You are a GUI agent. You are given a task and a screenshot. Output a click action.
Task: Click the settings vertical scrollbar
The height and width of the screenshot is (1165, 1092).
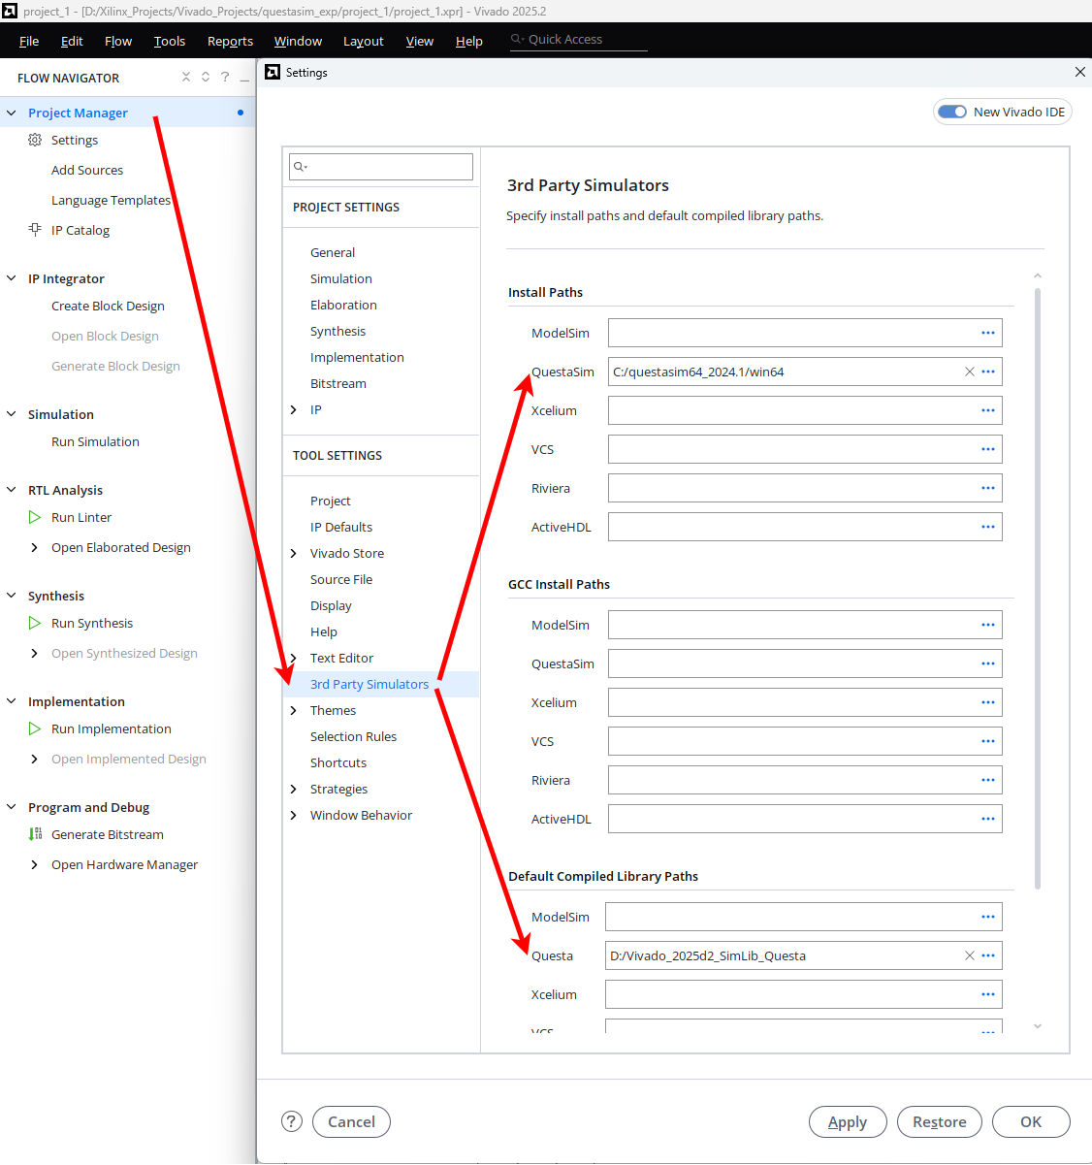pyautogui.click(x=1038, y=588)
